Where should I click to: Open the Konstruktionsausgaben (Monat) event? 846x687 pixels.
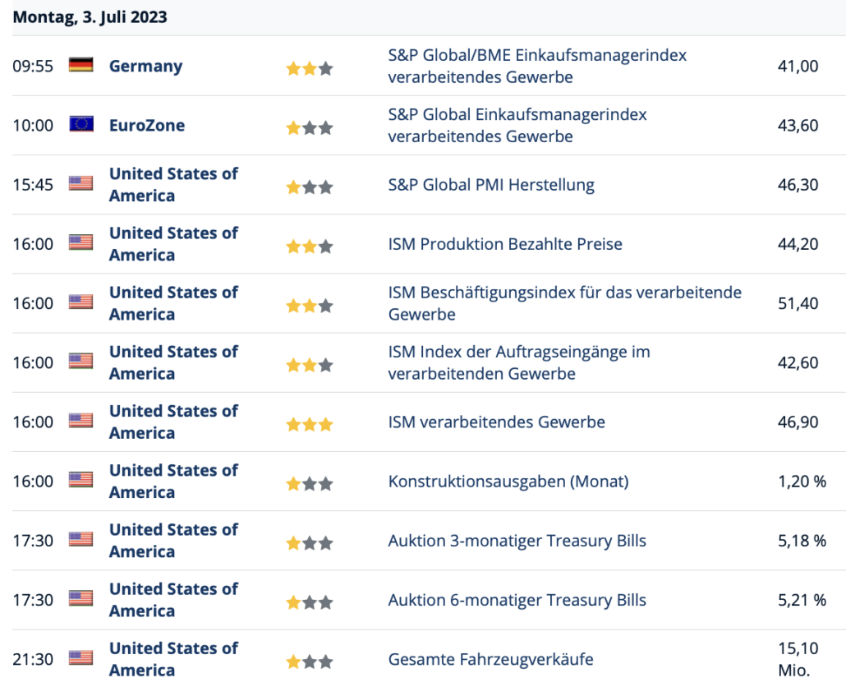click(x=508, y=482)
